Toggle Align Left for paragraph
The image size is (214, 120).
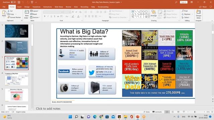pos(86,16)
